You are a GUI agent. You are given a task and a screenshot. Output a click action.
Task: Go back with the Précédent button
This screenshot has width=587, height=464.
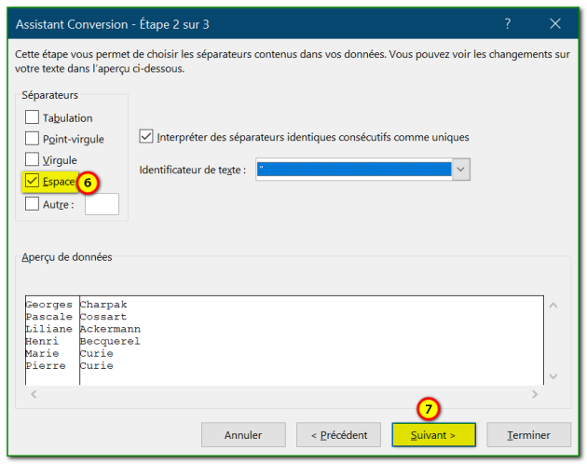coord(338,435)
